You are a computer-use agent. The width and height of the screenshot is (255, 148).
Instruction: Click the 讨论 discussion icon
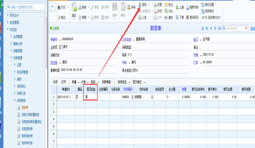(x=166, y=11)
